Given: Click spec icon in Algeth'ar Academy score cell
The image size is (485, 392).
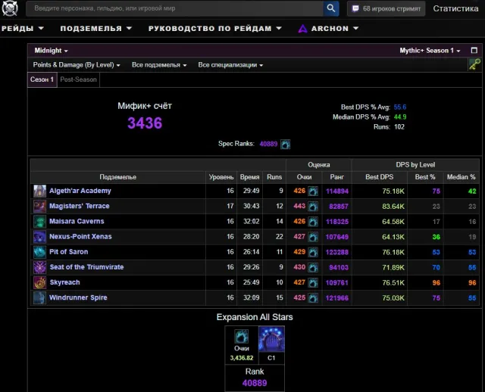Looking at the screenshot, I should (313, 191).
